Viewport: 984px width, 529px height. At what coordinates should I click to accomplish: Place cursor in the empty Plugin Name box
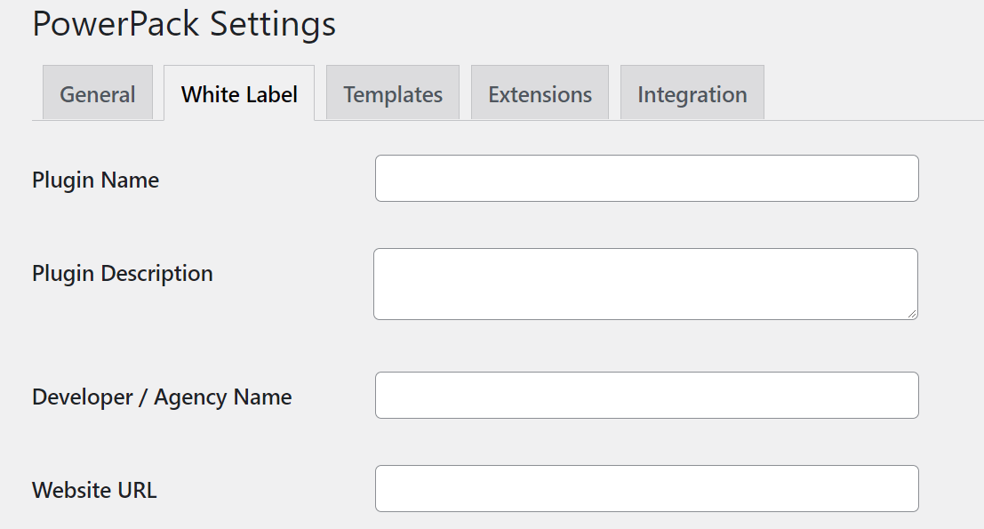(646, 178)
